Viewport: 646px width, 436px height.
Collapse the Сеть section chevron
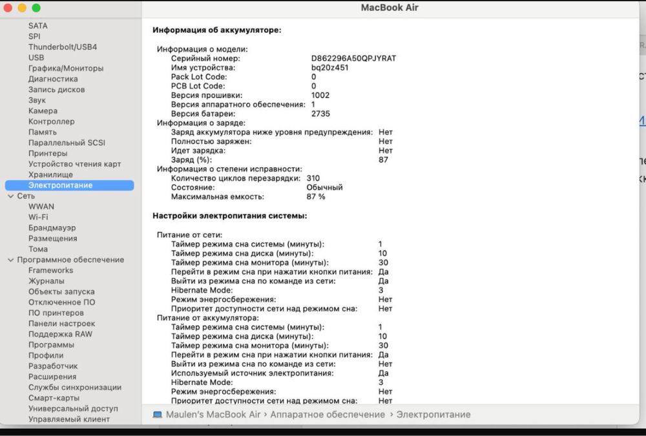pyautogui.click(x=11, y=196)
